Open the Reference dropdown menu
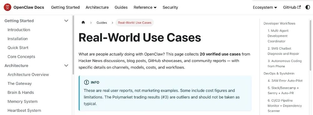The height and width of the screenshot is (115, 313). coord(145,7)
